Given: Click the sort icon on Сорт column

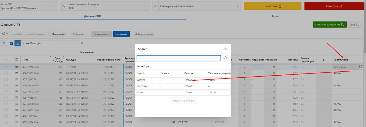Looking at the screenshot, I should point(145,73).
